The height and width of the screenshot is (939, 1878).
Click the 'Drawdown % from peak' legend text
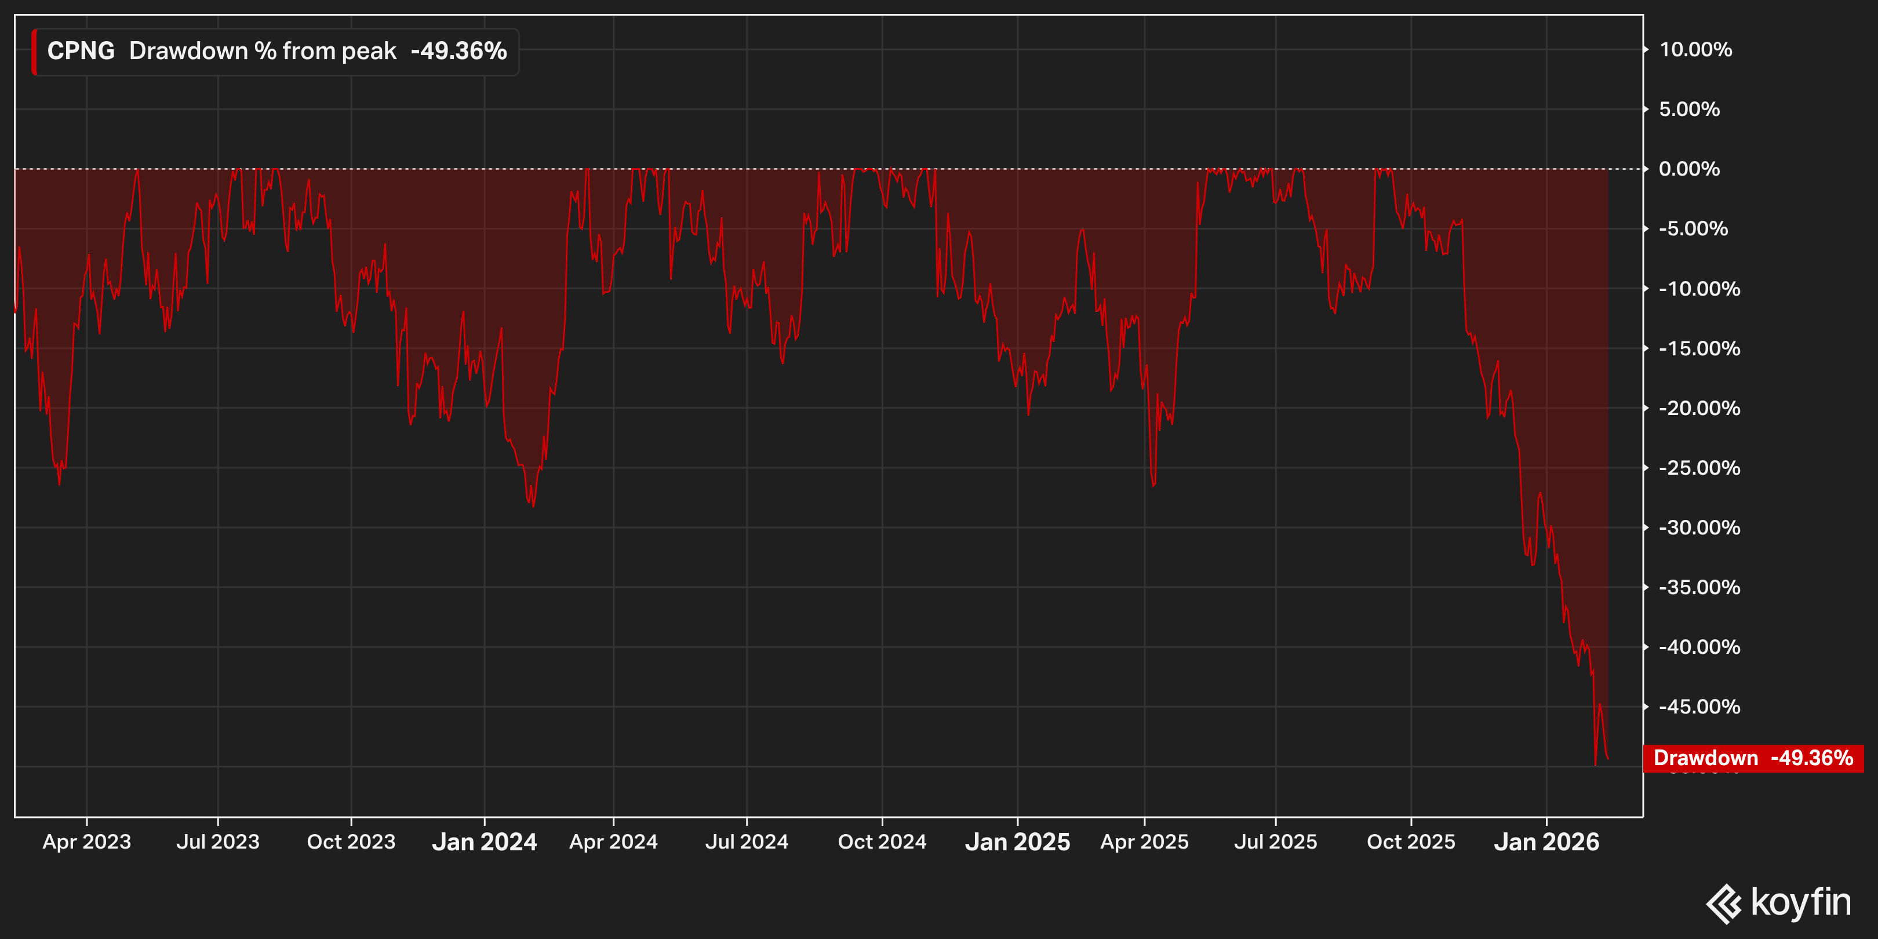tap(263, 51)
